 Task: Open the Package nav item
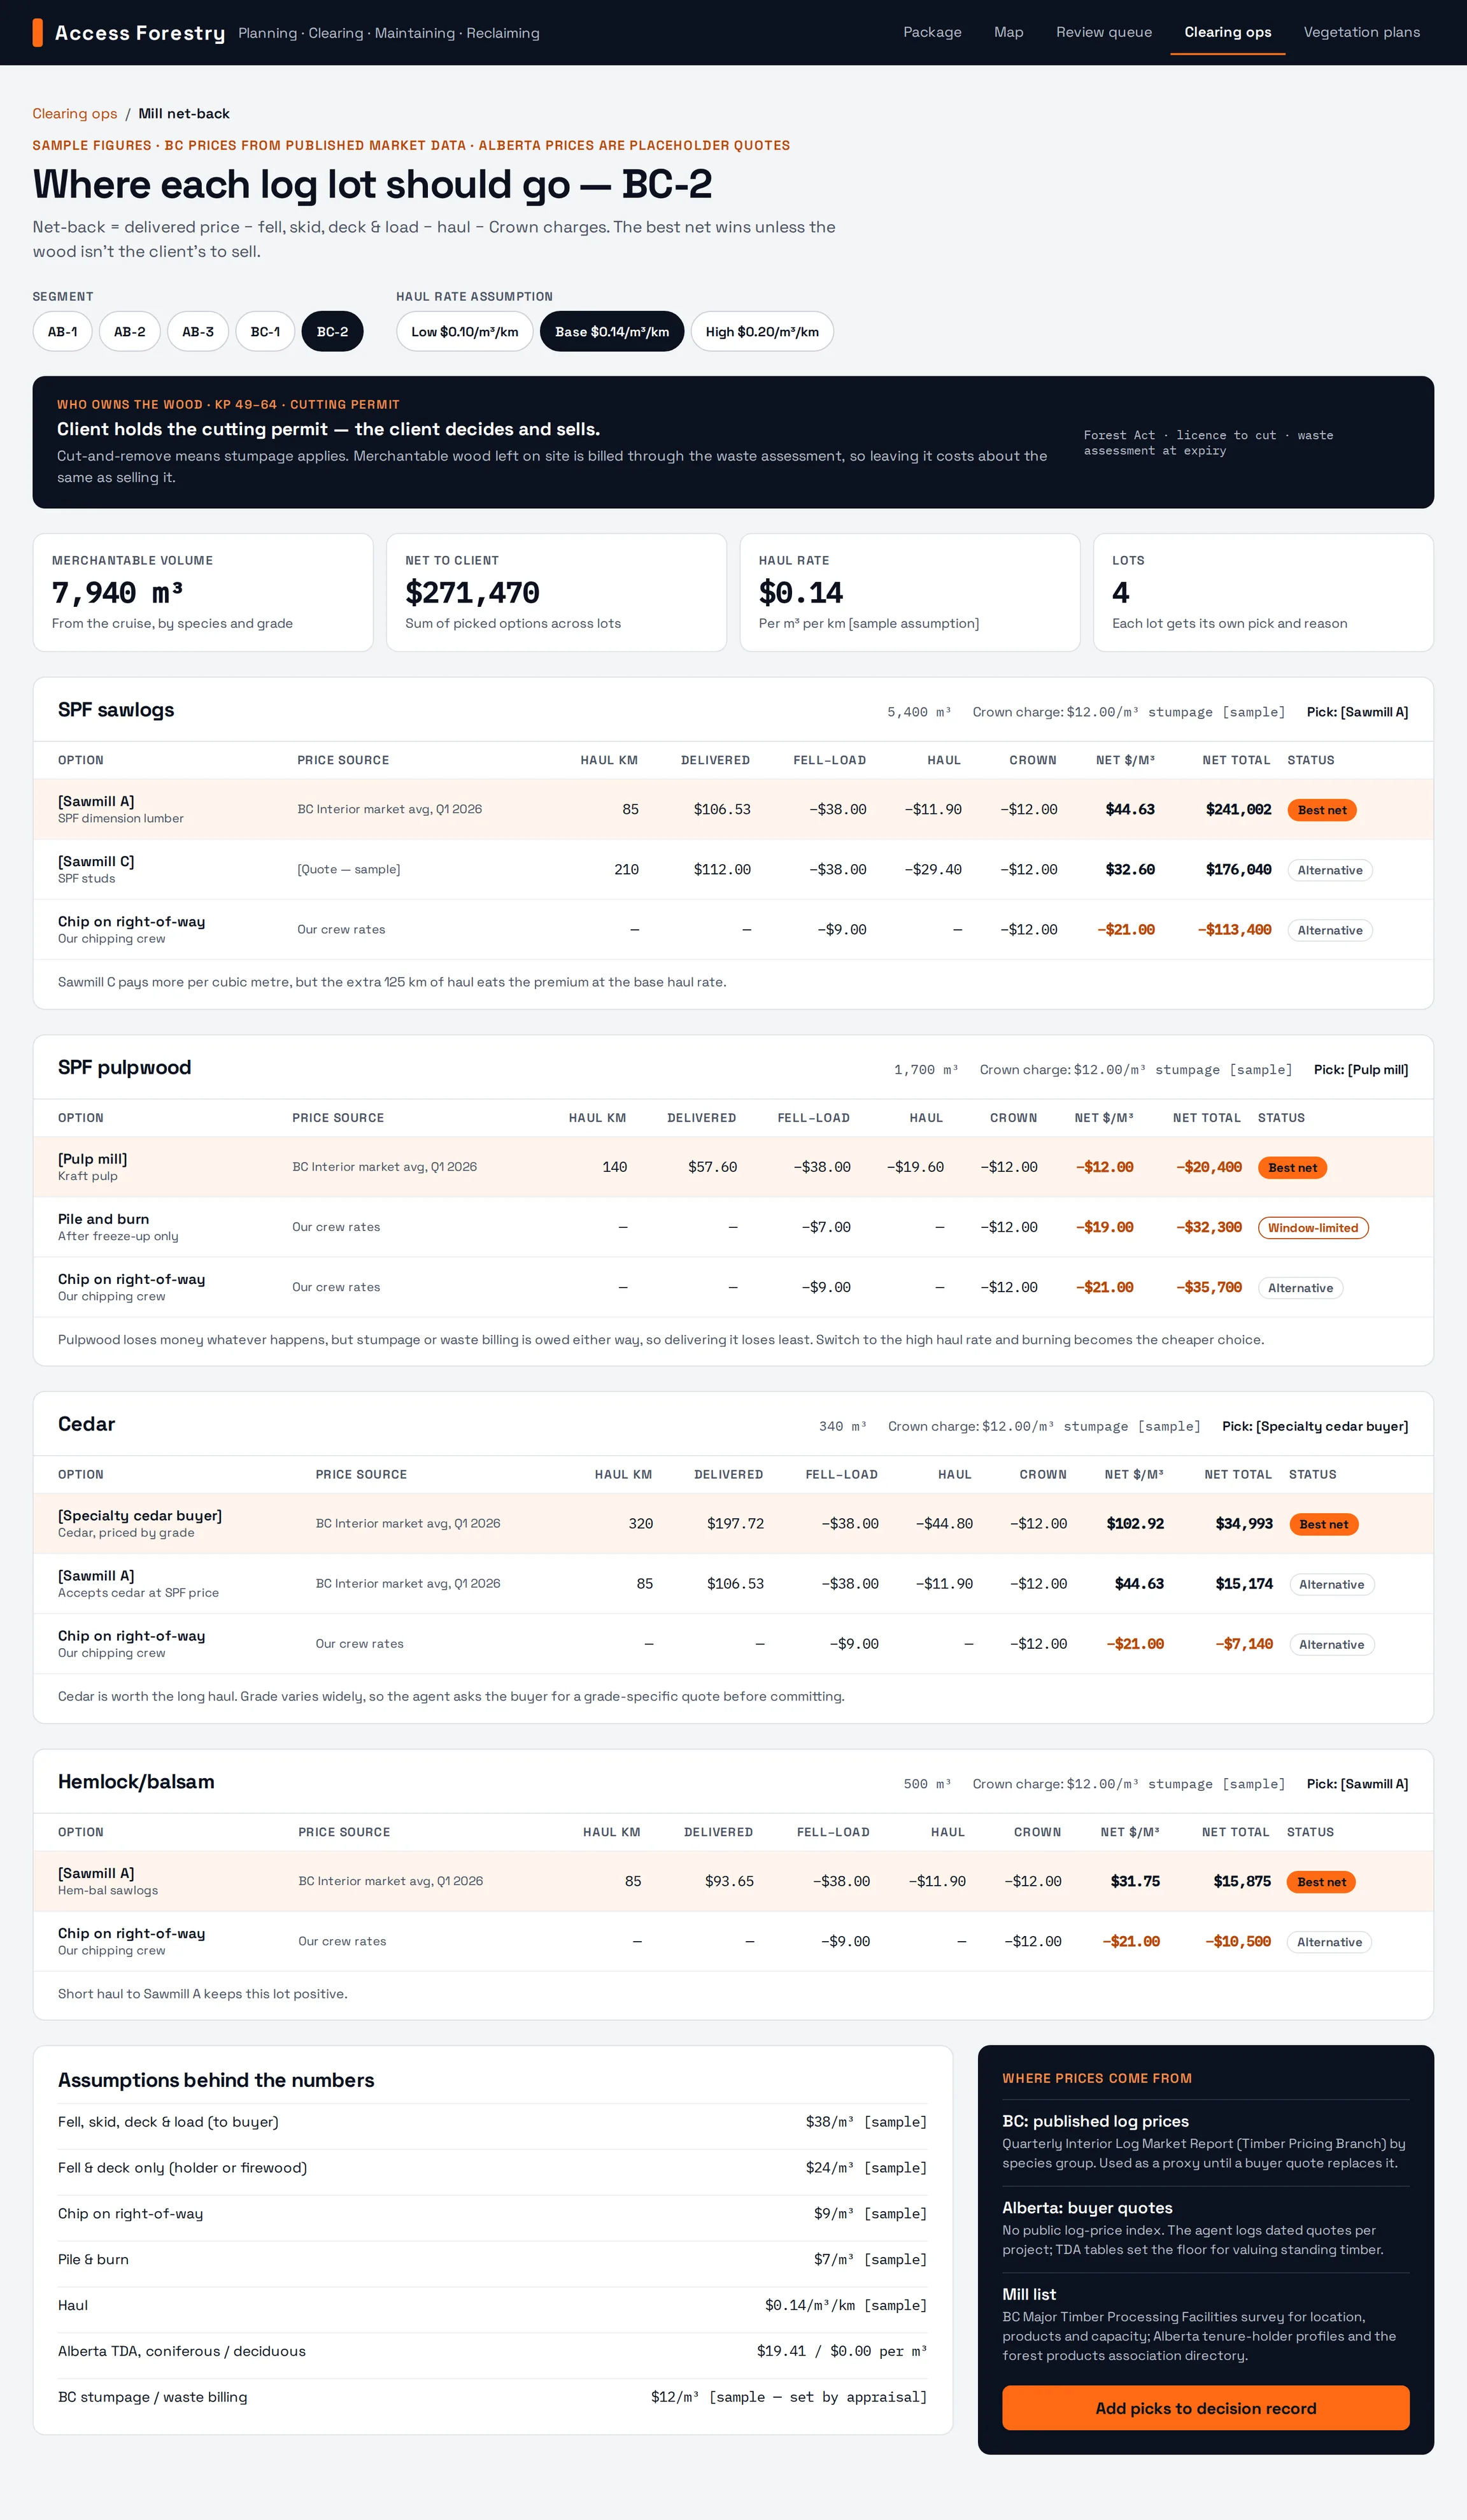click(932, 32)
